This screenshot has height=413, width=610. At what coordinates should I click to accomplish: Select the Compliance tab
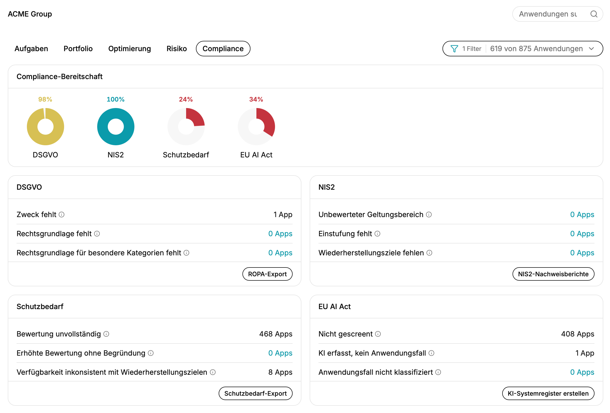coord(223,49)
